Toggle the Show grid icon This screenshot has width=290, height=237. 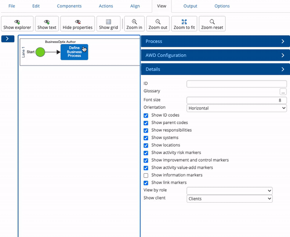[x=108, y=21]
